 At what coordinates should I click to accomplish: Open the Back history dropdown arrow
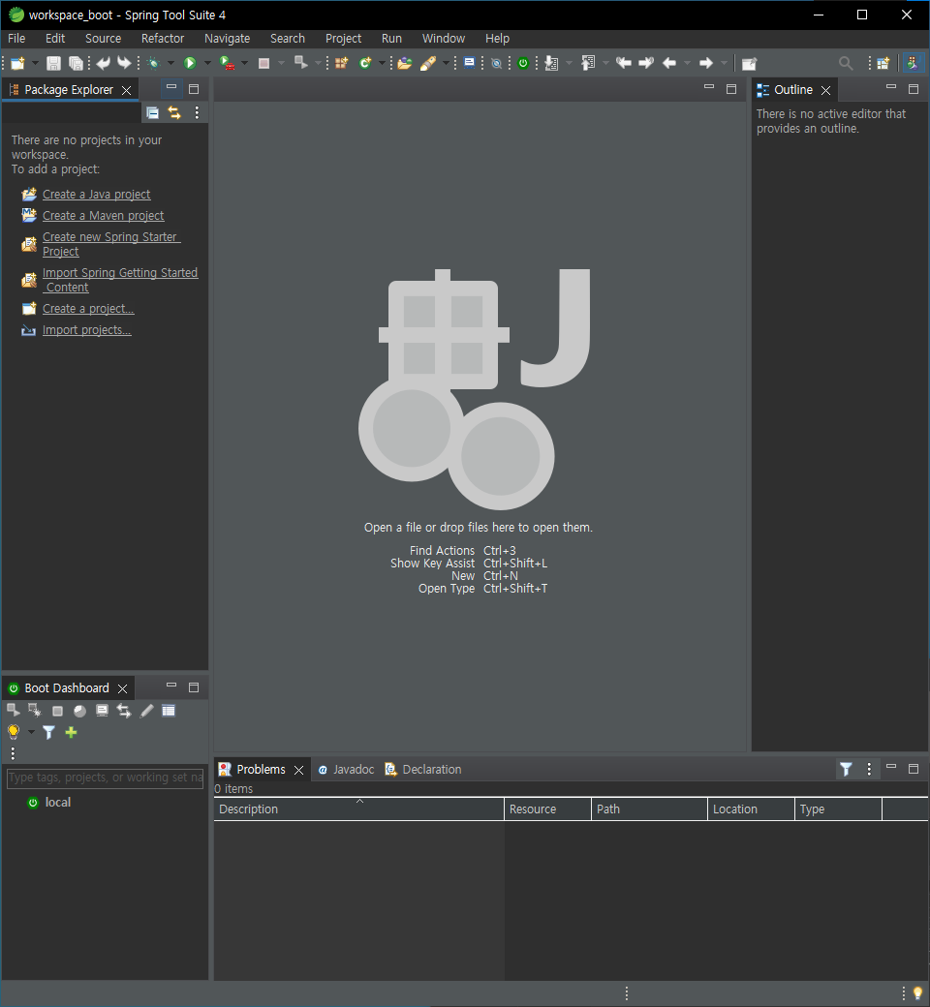tap(687, 63)
